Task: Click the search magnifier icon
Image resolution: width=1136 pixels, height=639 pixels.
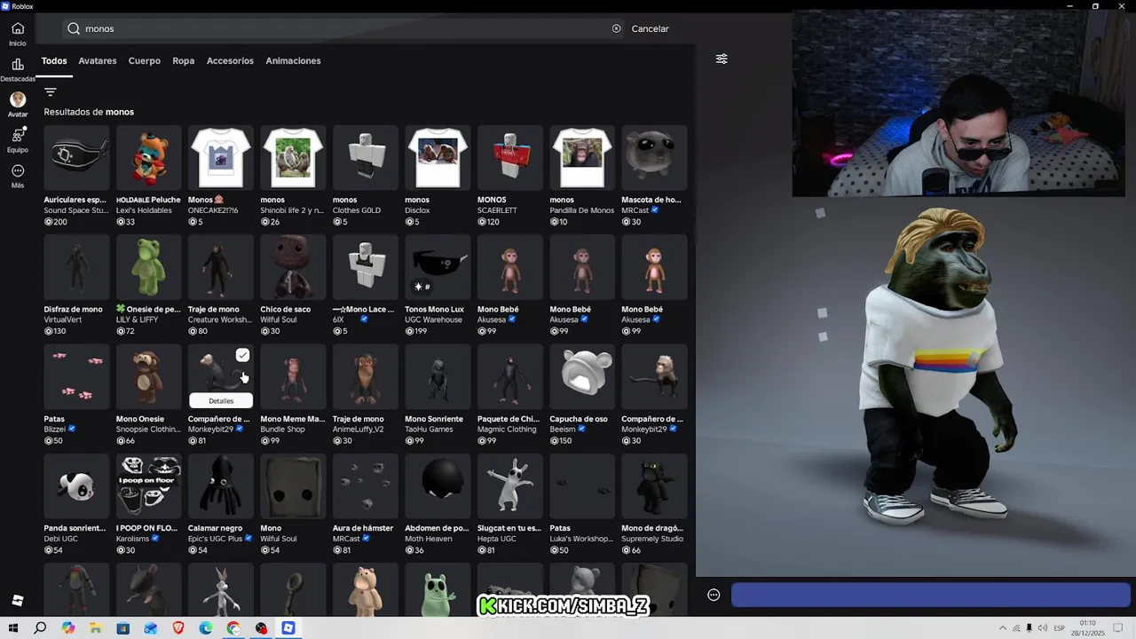Action: point(74,28)
